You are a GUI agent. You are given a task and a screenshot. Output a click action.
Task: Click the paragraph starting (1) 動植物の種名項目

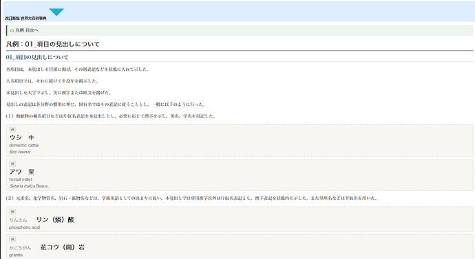pos(111,116)
